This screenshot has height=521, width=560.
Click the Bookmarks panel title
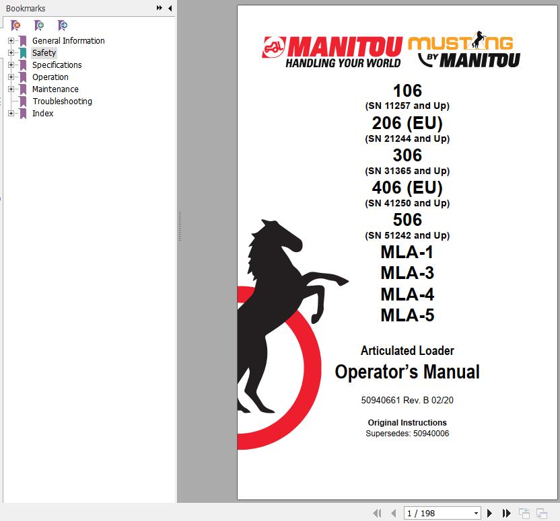tap(26, 8)
